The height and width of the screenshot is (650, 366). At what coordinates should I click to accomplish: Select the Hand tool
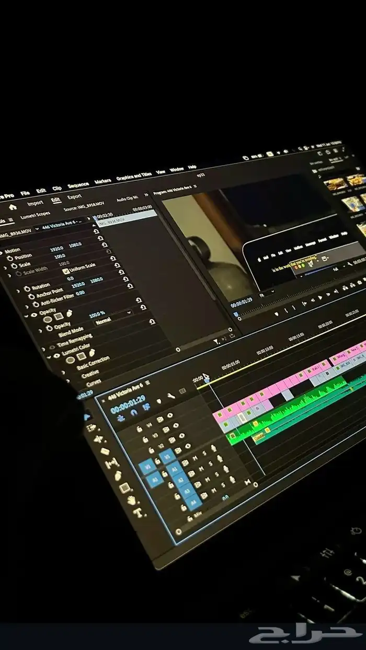pyautogui.click(x=131, y=500)
